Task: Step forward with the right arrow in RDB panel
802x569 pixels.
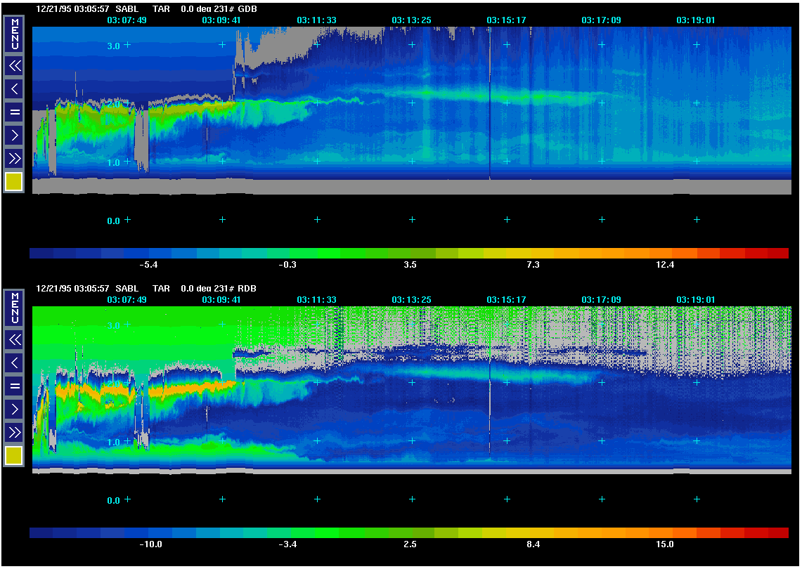Action: (14, 409)
